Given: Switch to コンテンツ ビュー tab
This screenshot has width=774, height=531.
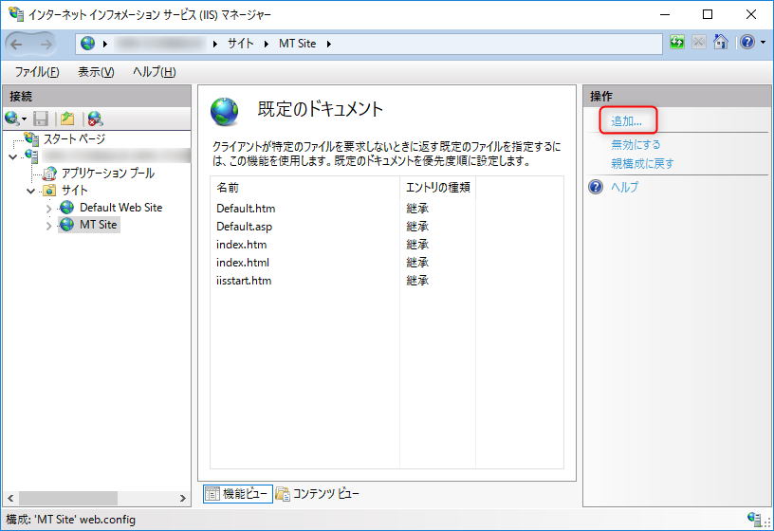Looking at the screenshot, I should [318, 493].
